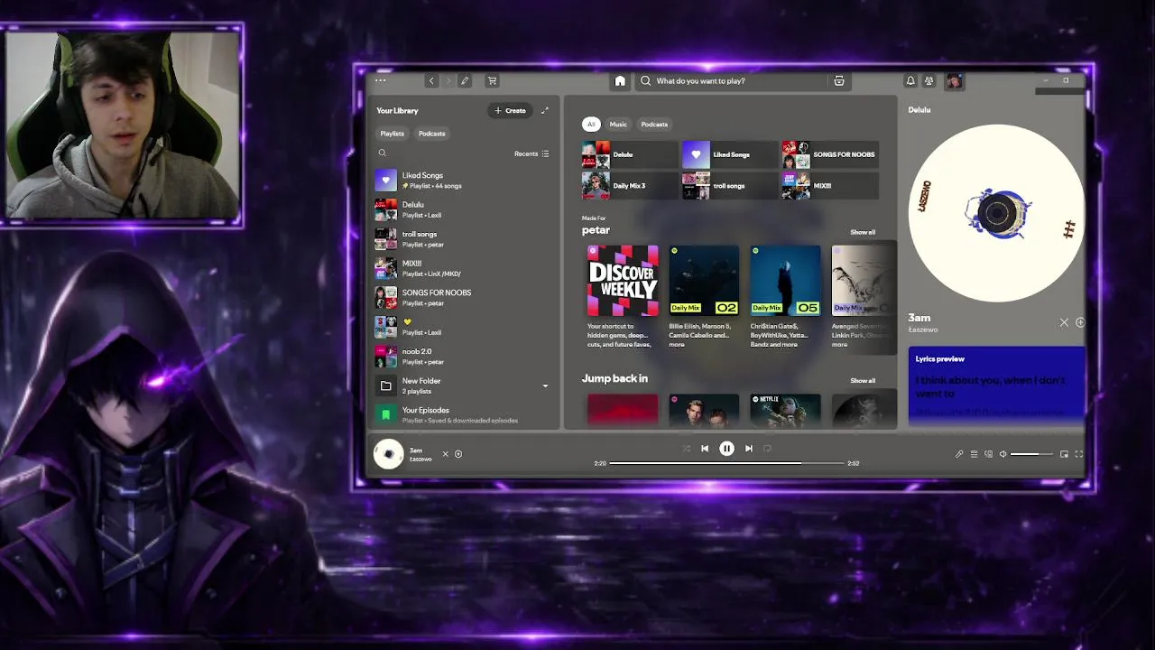Image resolution: width=1155 pixels, height=650 pixels.
Task: Open the Recents sort dropdown
Action: point(531,153)
